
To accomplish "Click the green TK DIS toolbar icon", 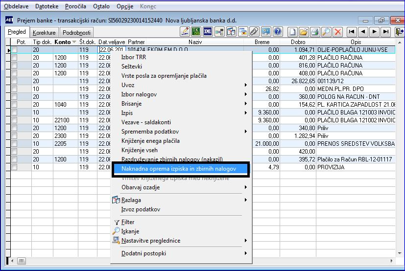I will (x=196, y=32).
